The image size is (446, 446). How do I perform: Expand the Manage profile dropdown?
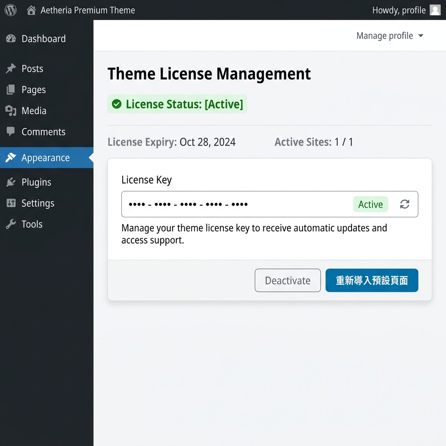pyautogui.click(x=390, y=36)
